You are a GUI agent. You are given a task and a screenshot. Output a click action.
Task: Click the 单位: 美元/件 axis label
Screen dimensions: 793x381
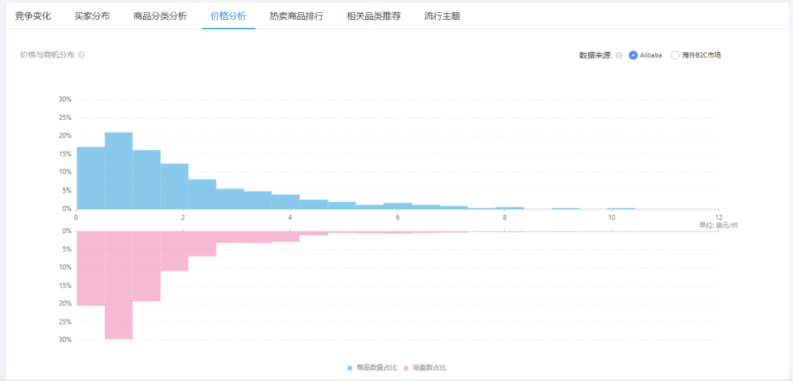click(x=718, y=225)
